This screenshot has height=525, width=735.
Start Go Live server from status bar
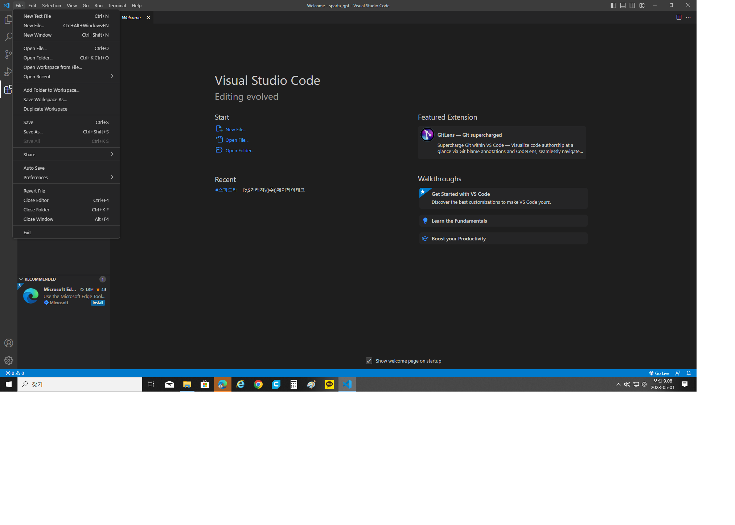659,373
